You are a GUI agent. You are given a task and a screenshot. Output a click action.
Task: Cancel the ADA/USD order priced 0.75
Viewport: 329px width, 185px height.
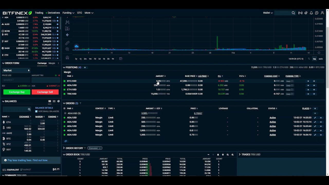[321, 135]
